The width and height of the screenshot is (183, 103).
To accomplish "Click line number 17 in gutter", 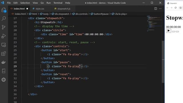I will click(15, 18).
